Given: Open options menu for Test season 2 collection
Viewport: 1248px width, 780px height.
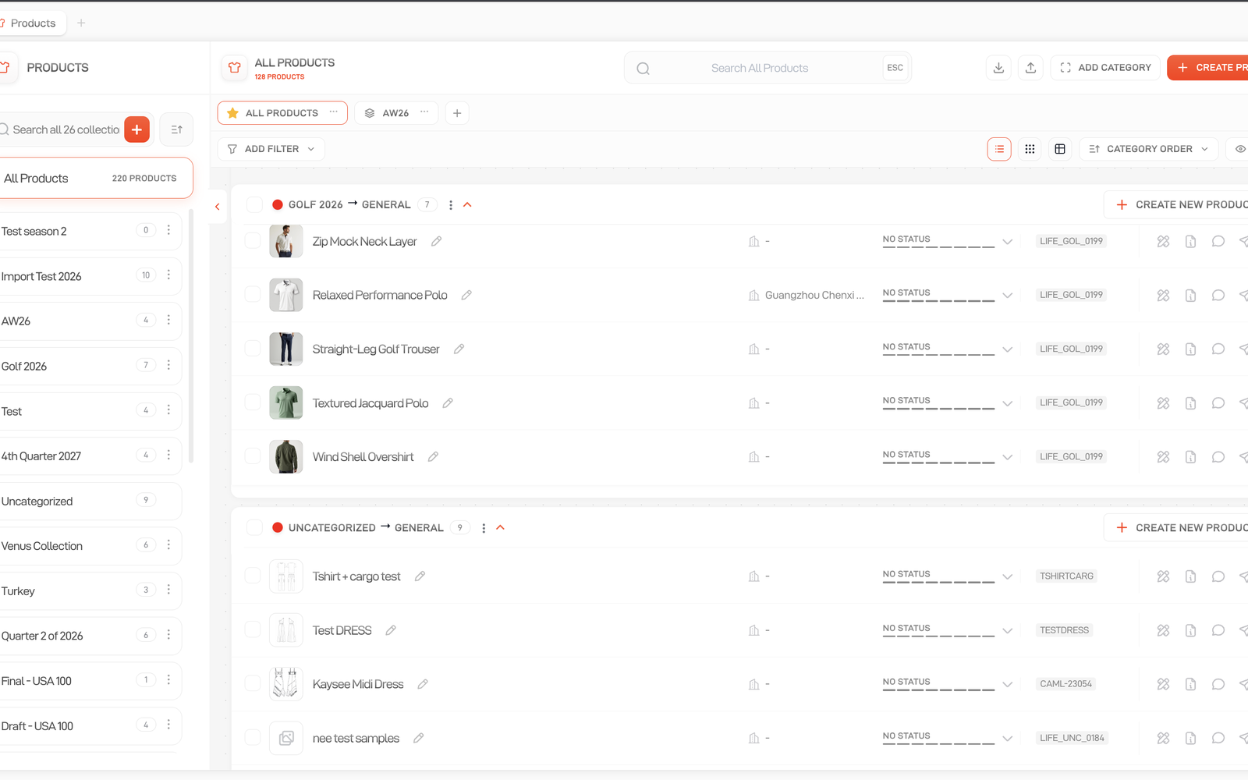Looking at the screenshot, I should [x=168, y=230].
